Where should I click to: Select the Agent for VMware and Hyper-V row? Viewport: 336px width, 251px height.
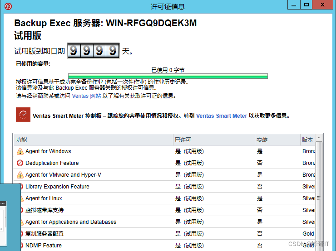coord(164,175)
